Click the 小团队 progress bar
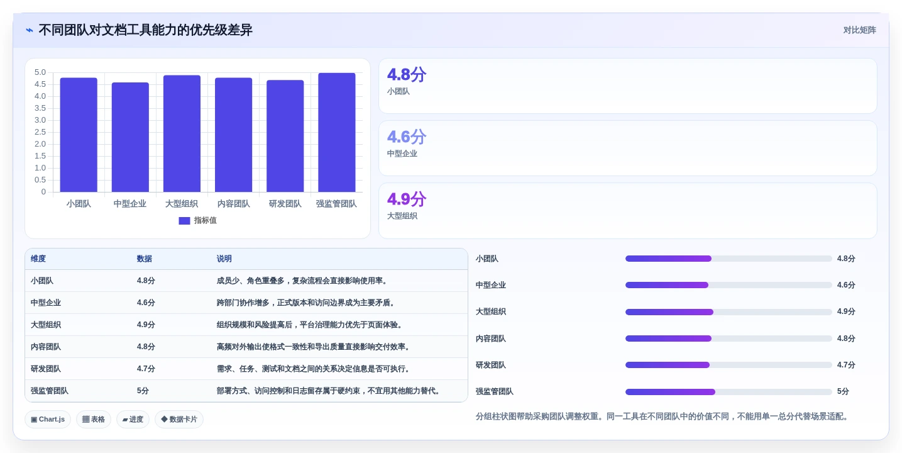 pos(729,259)
